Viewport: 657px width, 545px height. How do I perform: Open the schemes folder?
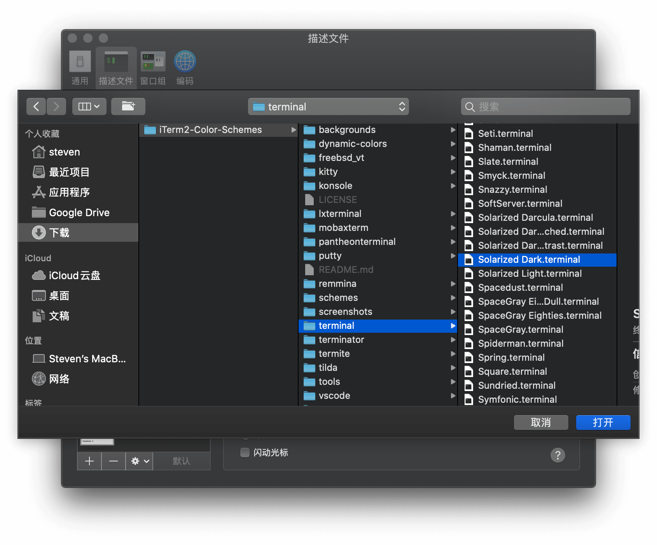(x=338, y=298)
